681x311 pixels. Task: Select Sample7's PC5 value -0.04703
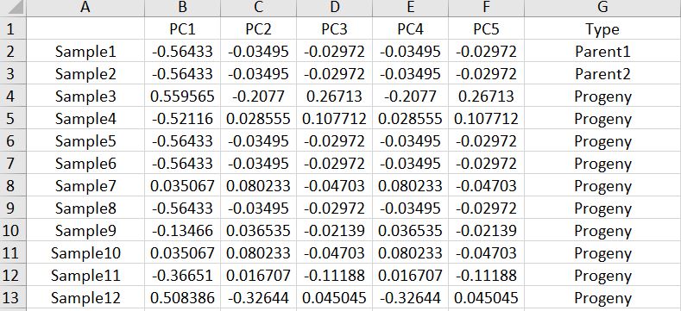point(487,186)
